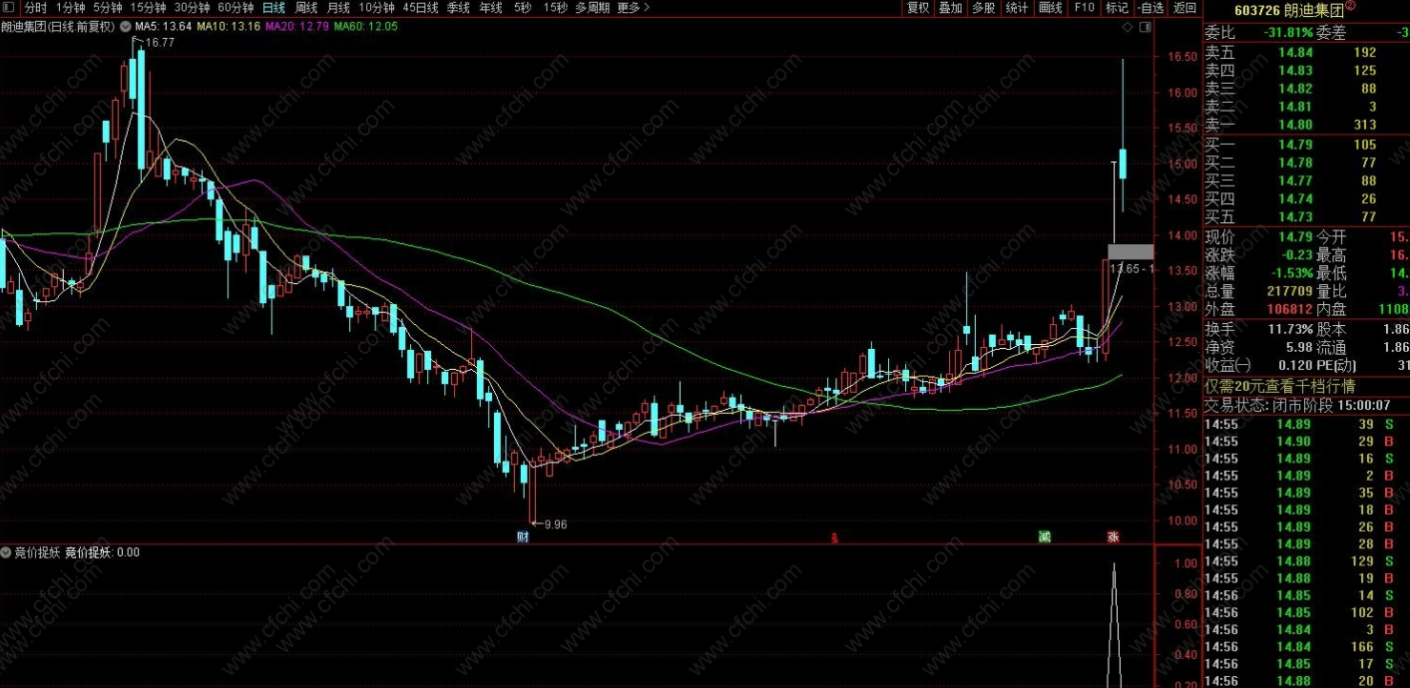The width and height of the screenshot is (1410, 688).
Task: Click 交易状态 闭市阶段 status line
Action: (x=1297, y=405)
